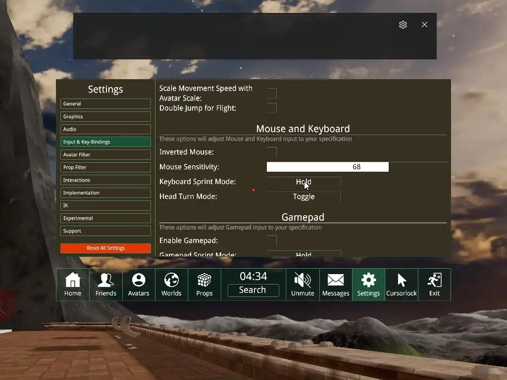507x380 pixels.
Task: Toggle the Cursorlock pointer icon
Action: point(402,285)
